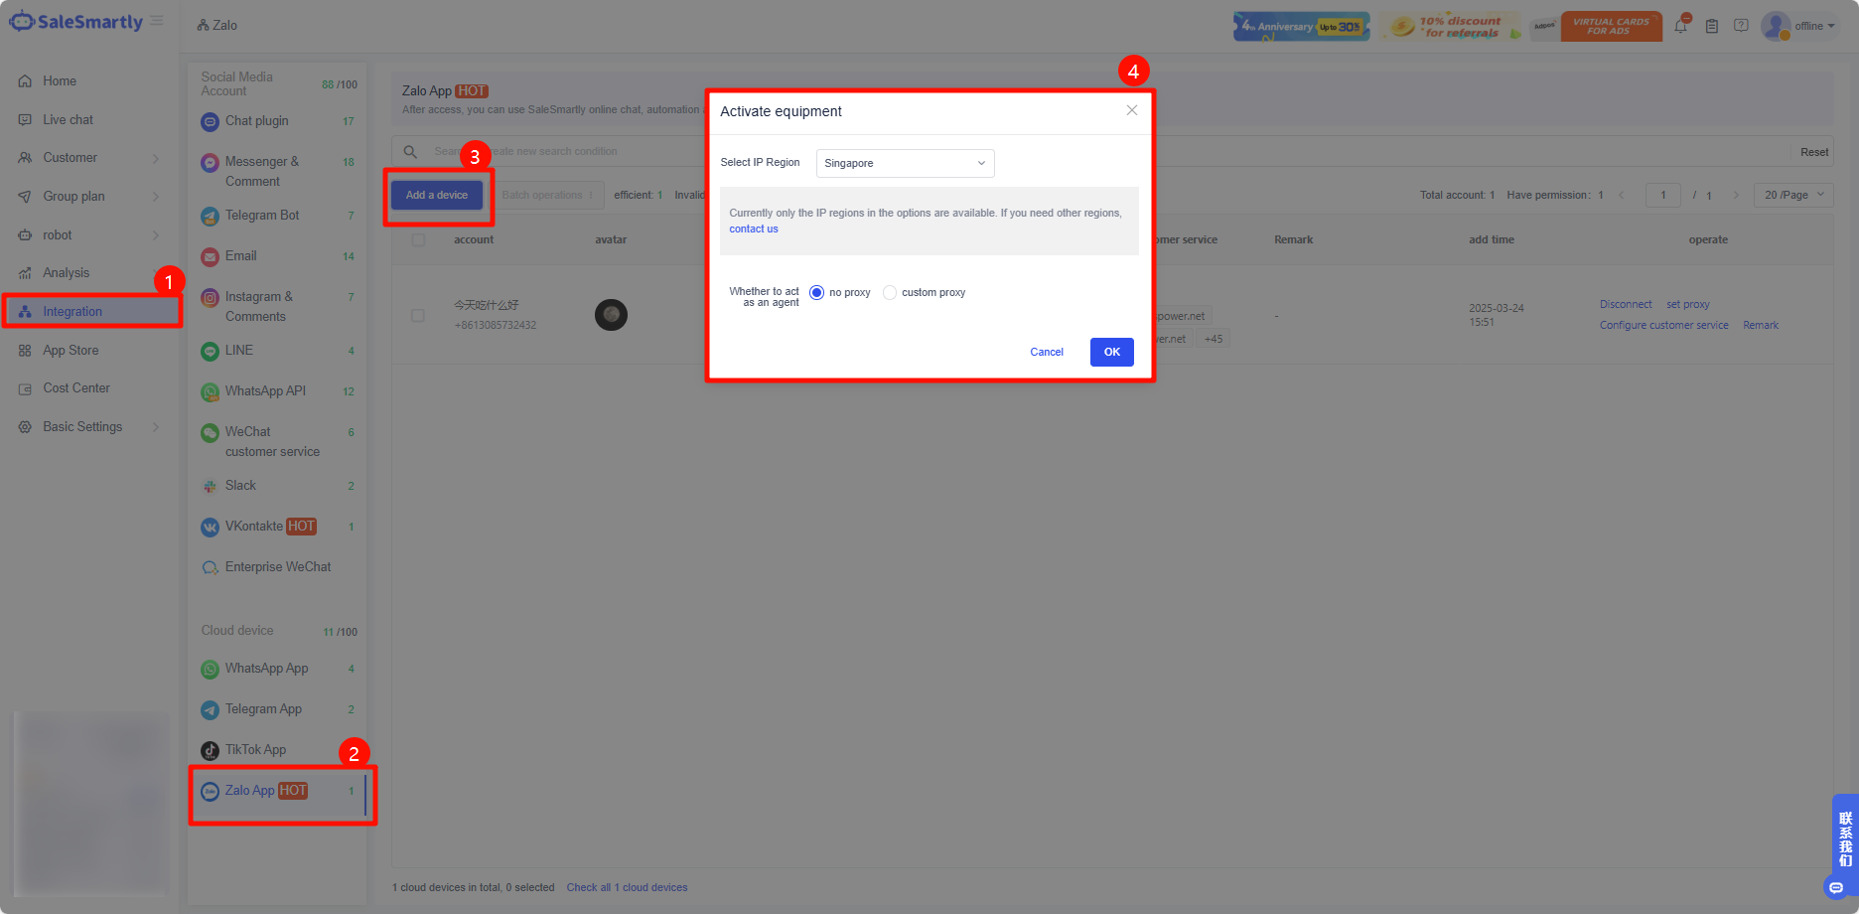The width and height of the screenshot is (1859, 914).
Task: Click the Zalo App cloud device icon
Action: [x=210, y=792]
